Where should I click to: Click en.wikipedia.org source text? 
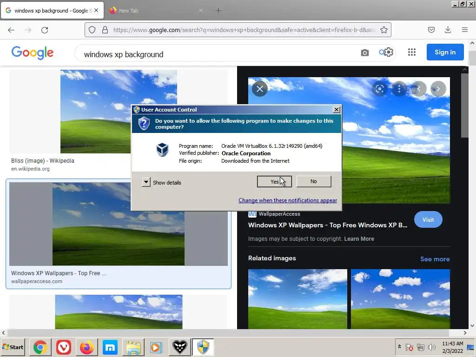pyautogui.click(x=30, y=169)
